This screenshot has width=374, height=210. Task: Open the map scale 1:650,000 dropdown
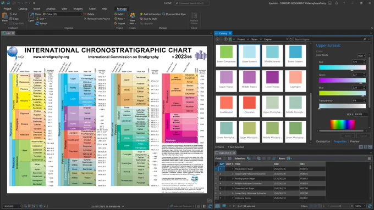(x=20, y=206)
